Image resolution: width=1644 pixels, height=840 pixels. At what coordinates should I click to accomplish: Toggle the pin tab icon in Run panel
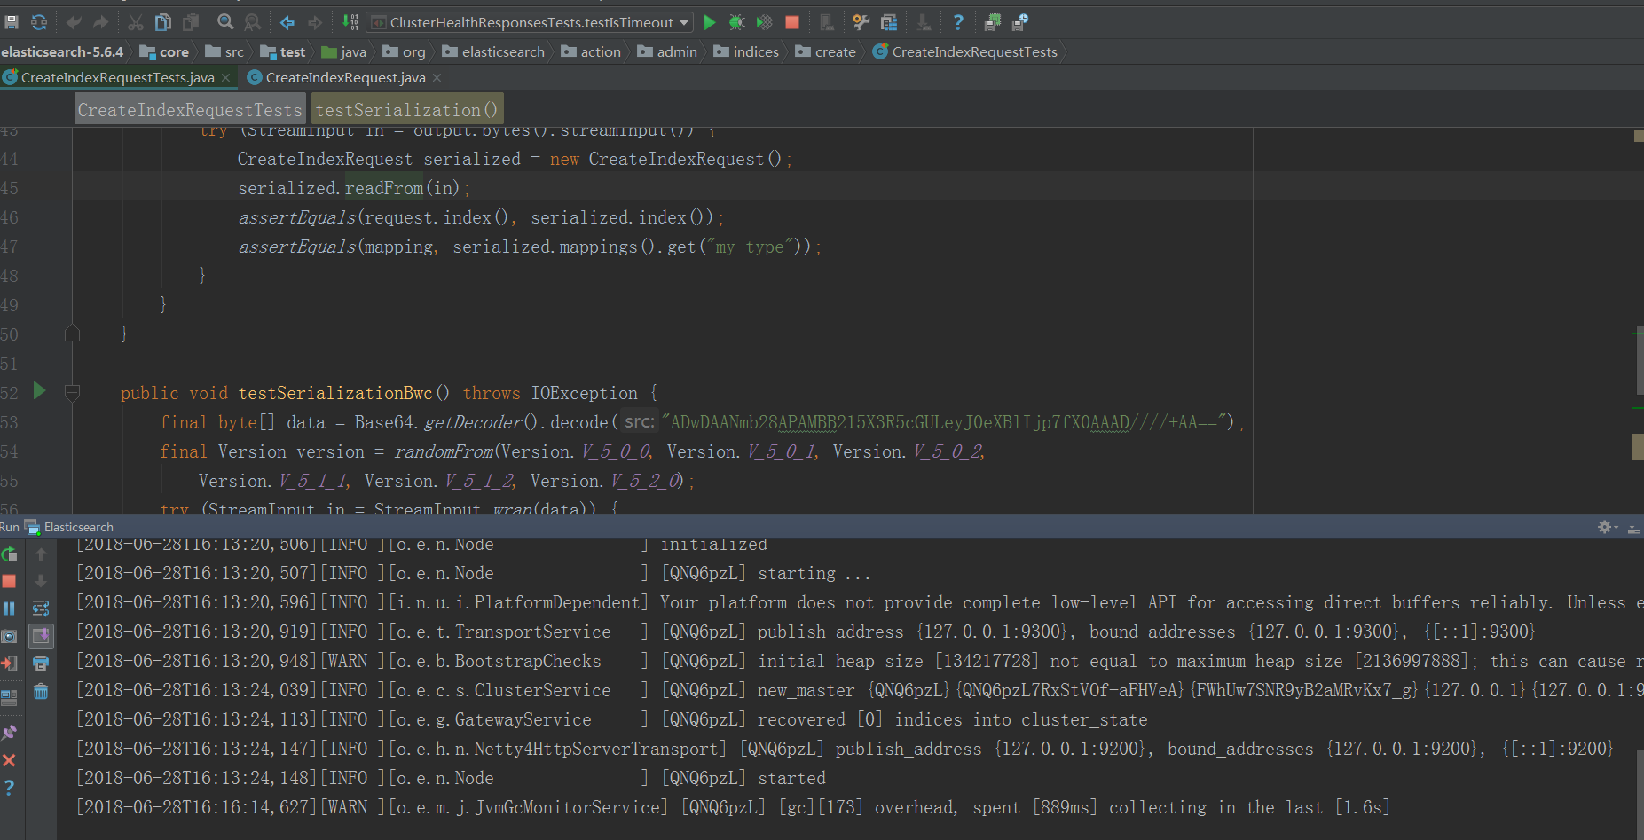tap(10, 733)
